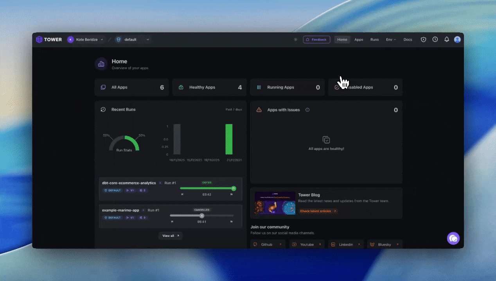Open the Healthy Apps card
The image size is (496, 281).
coord(209,87)
